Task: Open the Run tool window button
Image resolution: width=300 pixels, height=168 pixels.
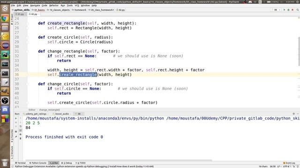Action: [x=54, y=163]
